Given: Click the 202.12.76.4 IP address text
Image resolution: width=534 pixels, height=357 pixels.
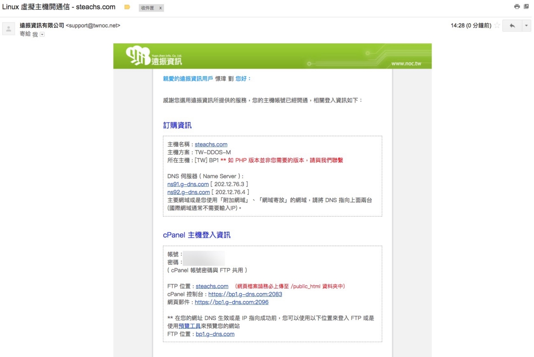Looking at the screenshot, I should (230, 192).
